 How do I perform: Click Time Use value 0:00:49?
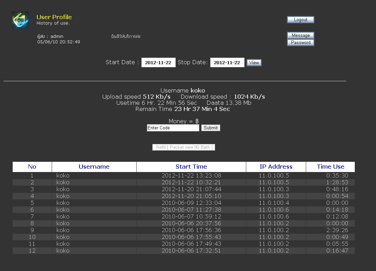coord(337,237)
